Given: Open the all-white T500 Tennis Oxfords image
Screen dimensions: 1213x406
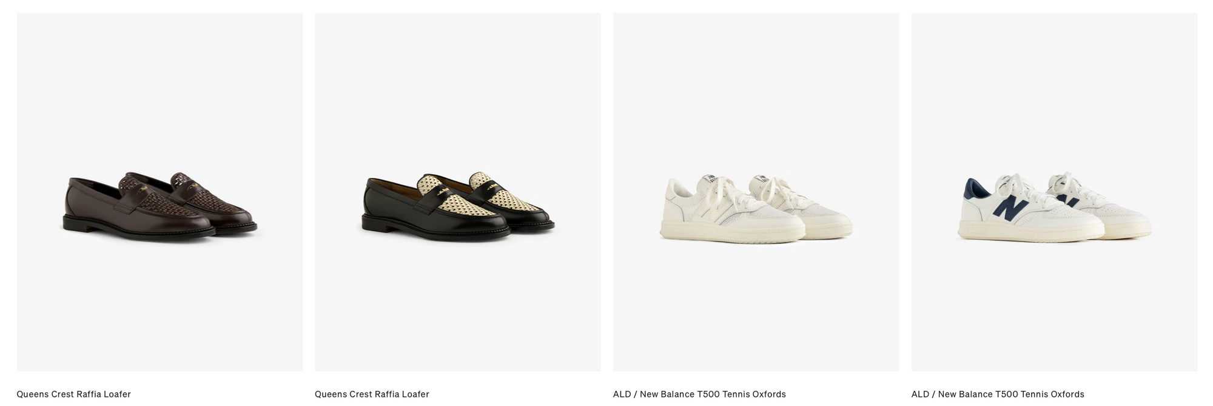Looking at the screenshot, I should click(x=756, y=192).
